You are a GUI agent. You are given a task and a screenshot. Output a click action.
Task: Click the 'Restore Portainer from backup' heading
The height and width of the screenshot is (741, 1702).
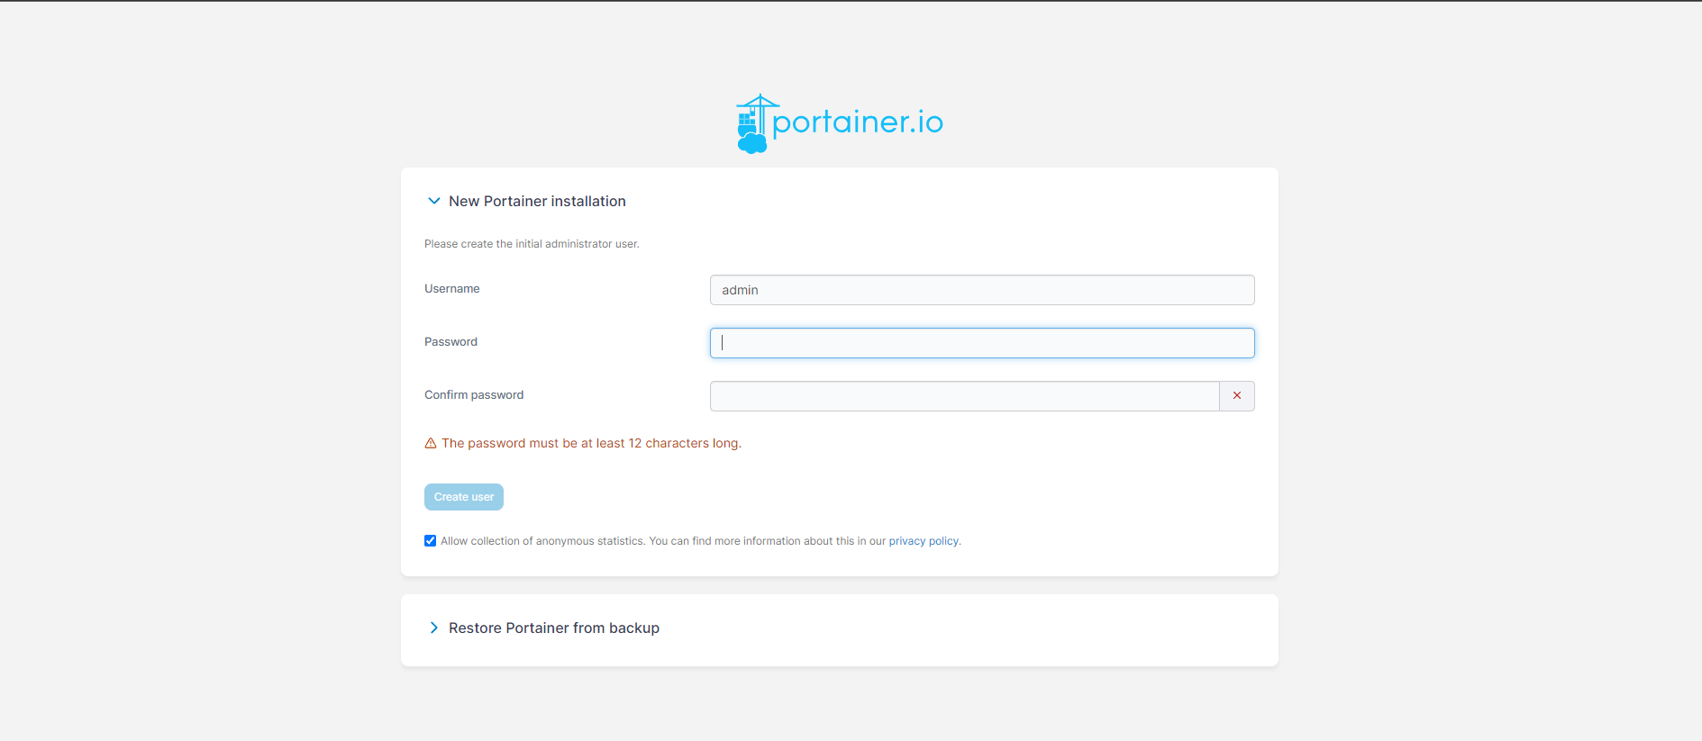pyautogui.click(x=554, y=628)
